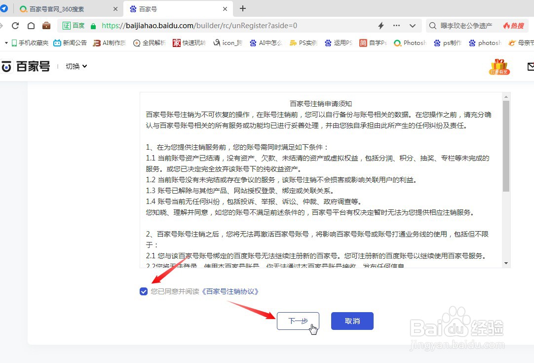Open the hot search 热搜 flame icon
The height and width of the screenshot is (363, 534).
(513, 25)
